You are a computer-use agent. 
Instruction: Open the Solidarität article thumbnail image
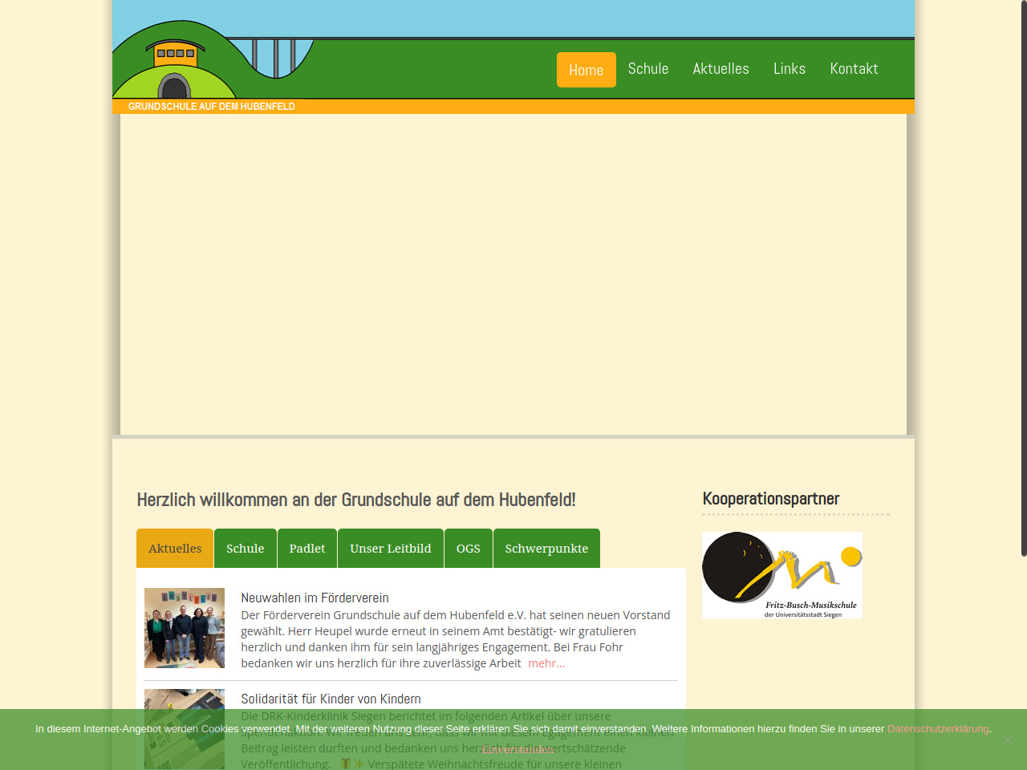185,728
